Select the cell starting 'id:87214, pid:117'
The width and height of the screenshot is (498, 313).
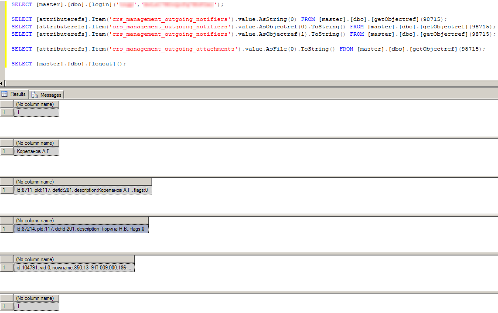pyautogui.click(x=81, y=229)
